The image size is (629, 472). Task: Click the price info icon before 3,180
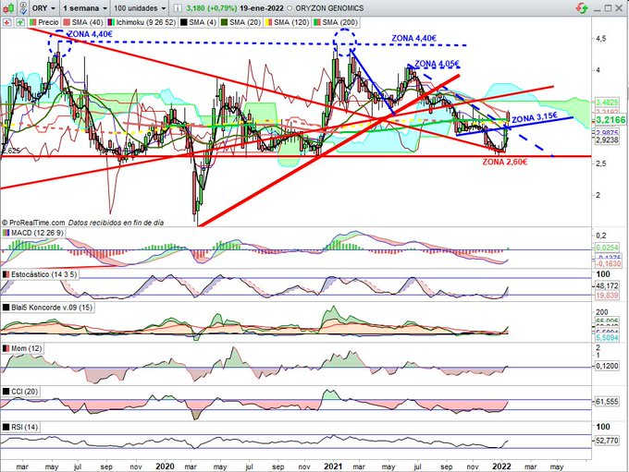click(x=178, y=8)
